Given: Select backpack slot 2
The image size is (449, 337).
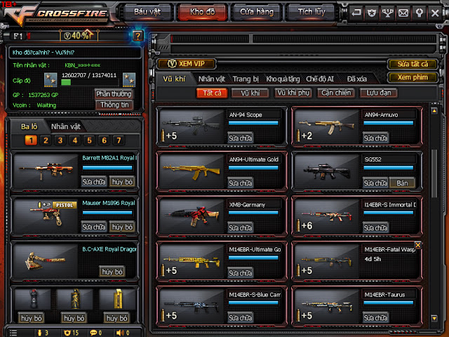Looking at the screenshot, I should (46, 140).
